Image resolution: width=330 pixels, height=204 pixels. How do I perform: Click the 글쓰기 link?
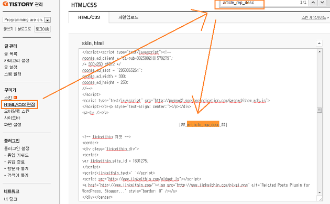pos(8,29)
